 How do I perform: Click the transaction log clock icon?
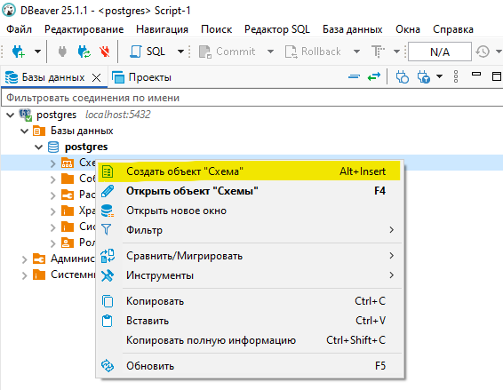483,52
